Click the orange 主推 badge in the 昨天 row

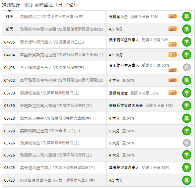coord(172,16)
